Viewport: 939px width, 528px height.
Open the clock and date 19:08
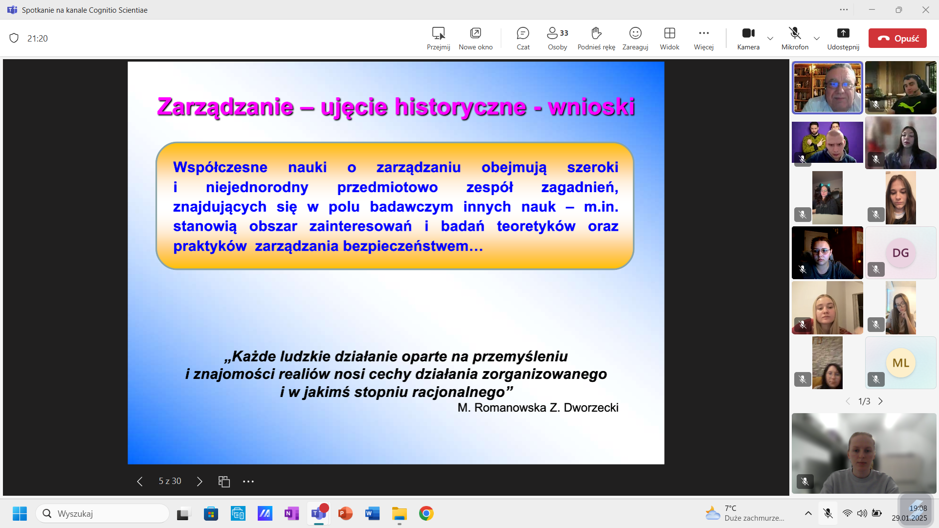(909, 513)
